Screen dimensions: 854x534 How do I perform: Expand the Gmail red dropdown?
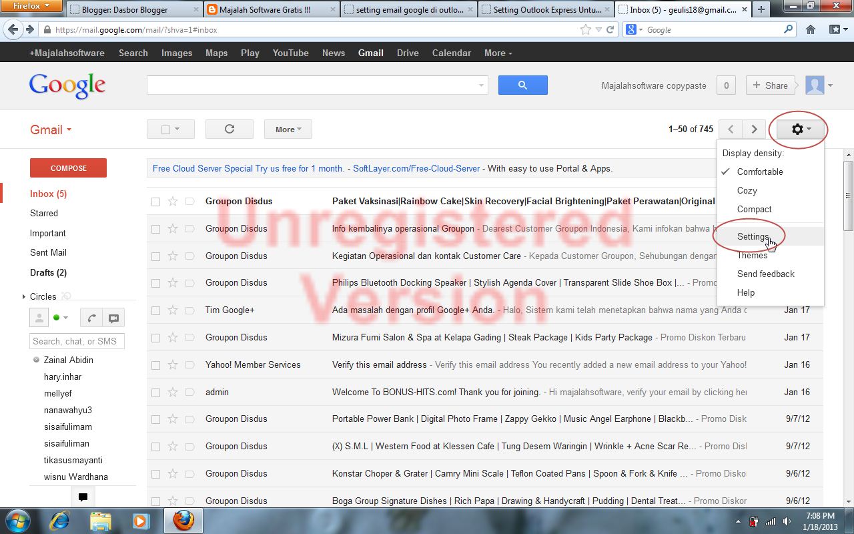(x=51, y=129)
